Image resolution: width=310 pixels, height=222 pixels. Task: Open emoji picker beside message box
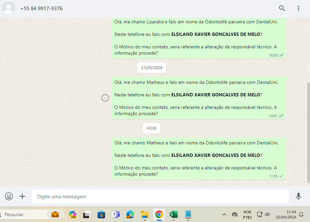(x=9, y=196)
